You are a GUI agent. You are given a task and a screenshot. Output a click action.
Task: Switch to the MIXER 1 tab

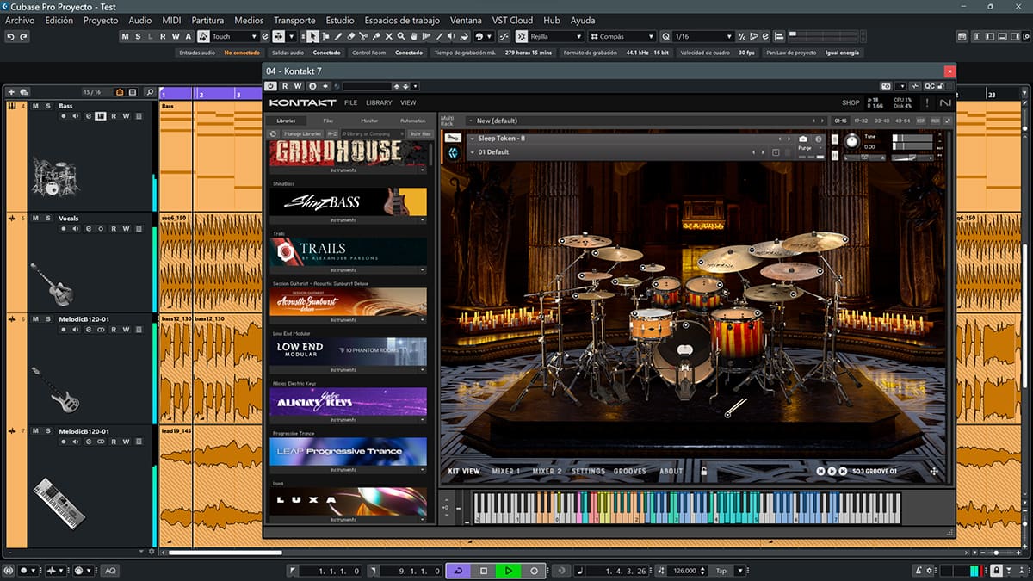506,471
